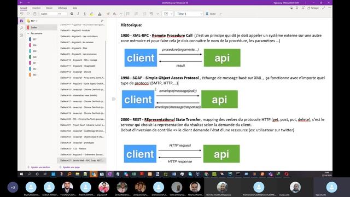Open the Affichage tab
350x197 pixels.
(62, 8)
